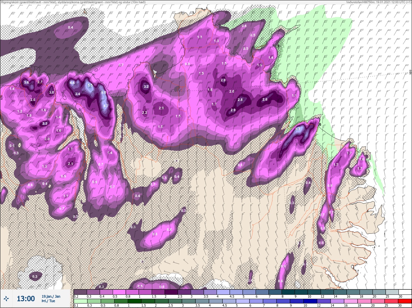Click the 3.0 precipitation value on map
The width and height of the screenshot is (412, 308).
point(51,93)
